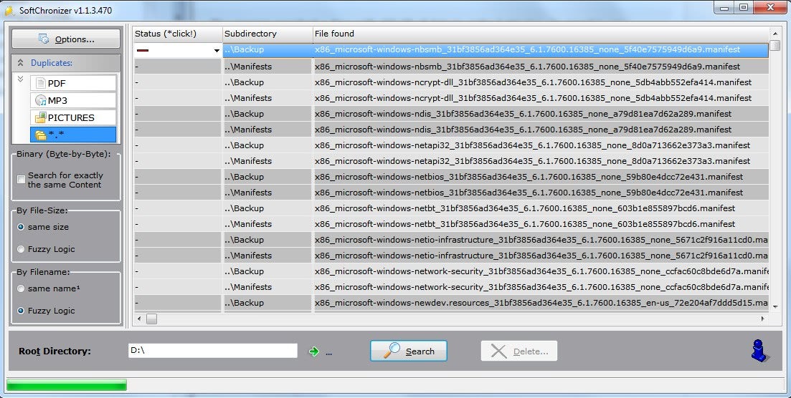The height and width of the screenshot is (398, 791).
Task: Open the Status dropdown in first row
Action: pos(216,51)
